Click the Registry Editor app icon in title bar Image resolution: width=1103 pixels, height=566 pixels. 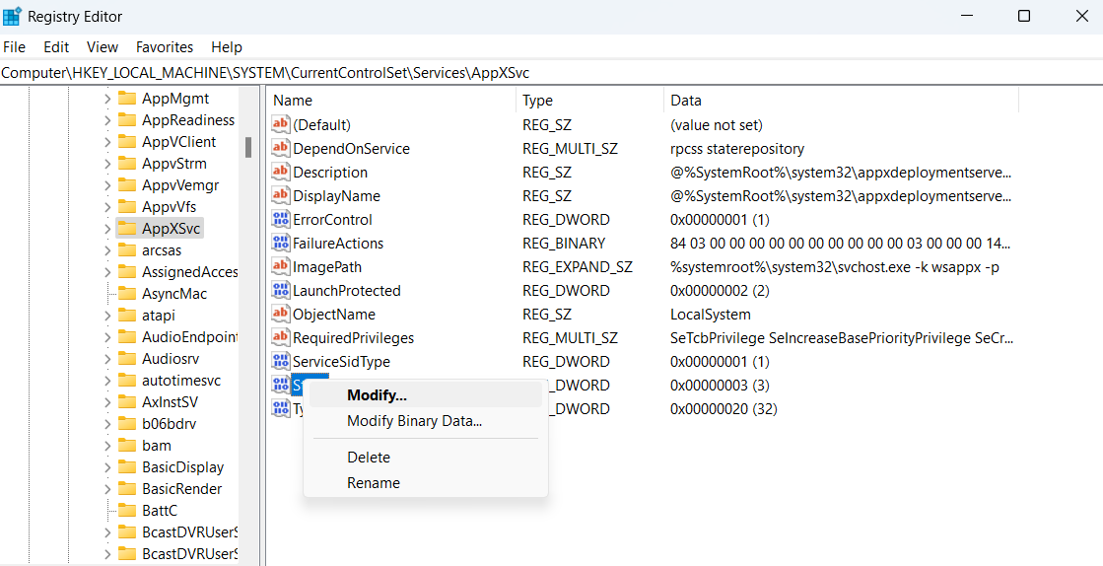11,16
